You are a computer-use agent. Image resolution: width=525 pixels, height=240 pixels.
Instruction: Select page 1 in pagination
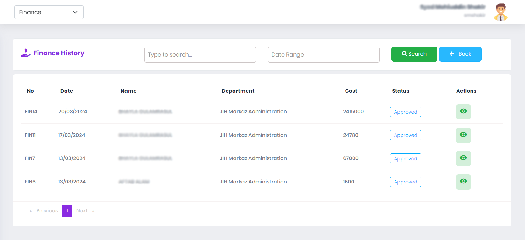67,211
